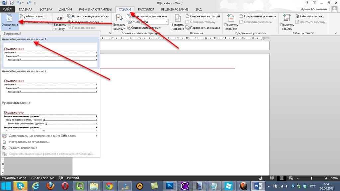
Task: Pick the Автособираемое оглавление 1 preview
Action: (x=50, y=55)
